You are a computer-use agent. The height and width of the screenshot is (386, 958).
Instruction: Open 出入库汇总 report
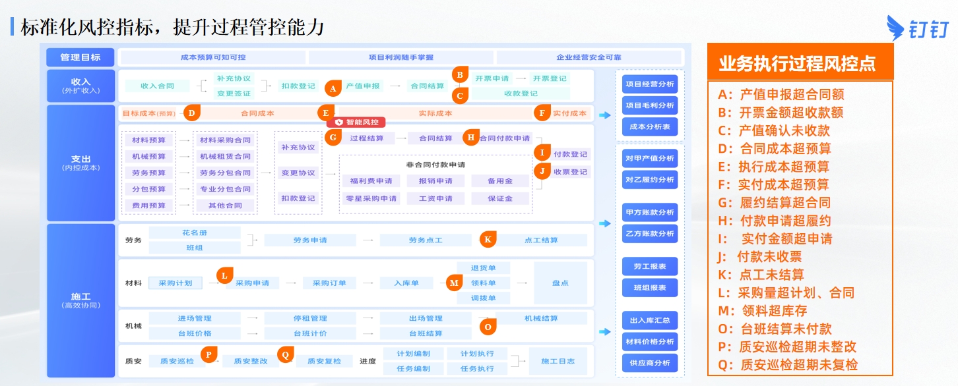pyautogui.click(x=650, y=320)
